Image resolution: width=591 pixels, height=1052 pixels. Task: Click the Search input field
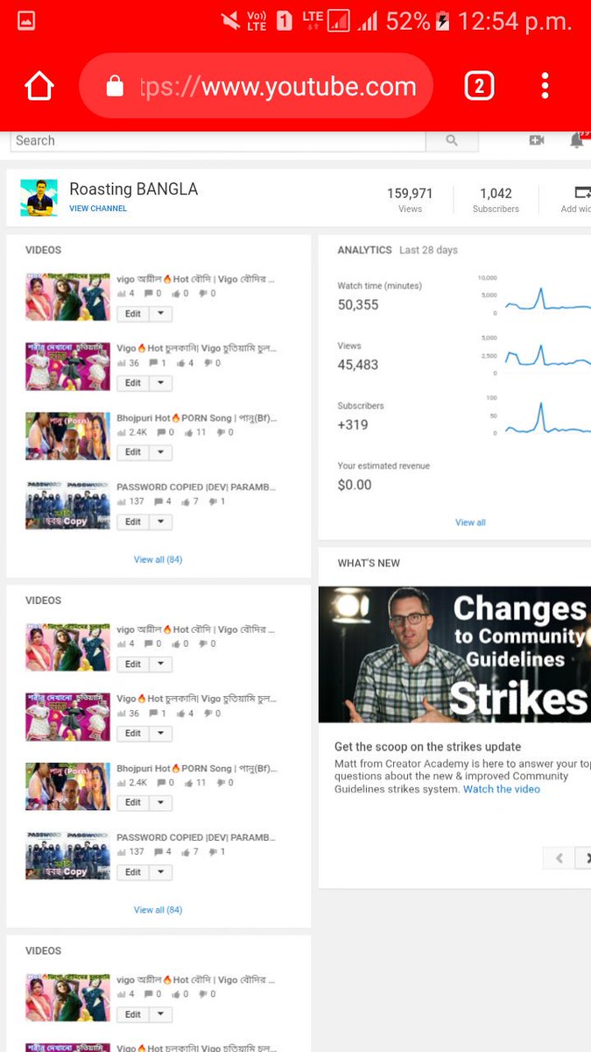(x=218, y=140)
